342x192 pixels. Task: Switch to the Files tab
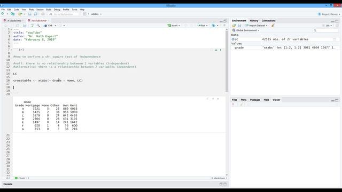click(x=235, y=100)
